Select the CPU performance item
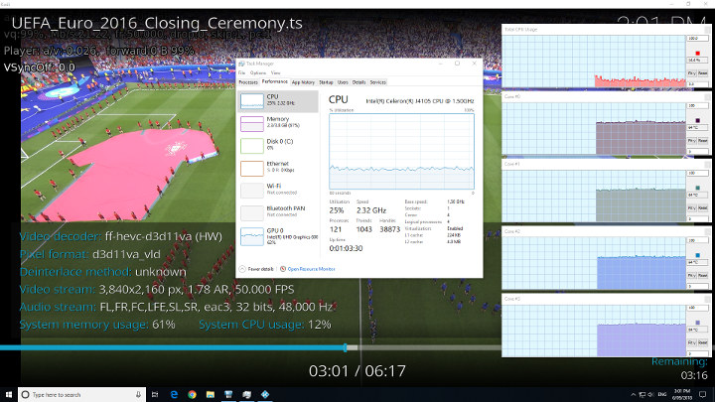The height and width of the screenshot is (402, 715). pyautogui.click(x=278, y=100)
